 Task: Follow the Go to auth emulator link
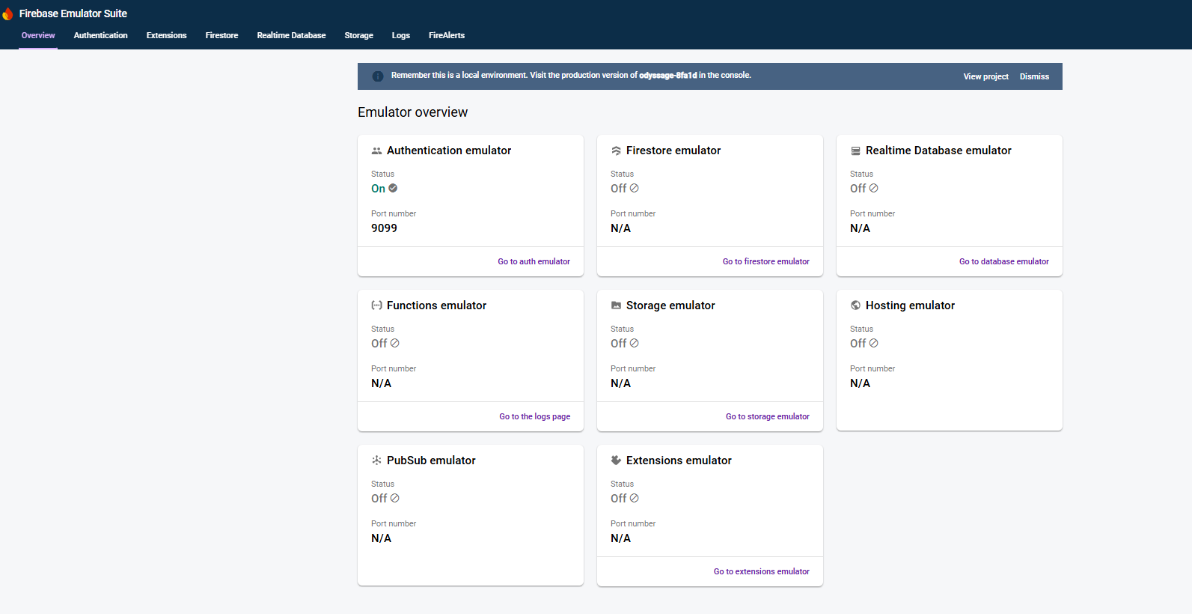[534, 261]
